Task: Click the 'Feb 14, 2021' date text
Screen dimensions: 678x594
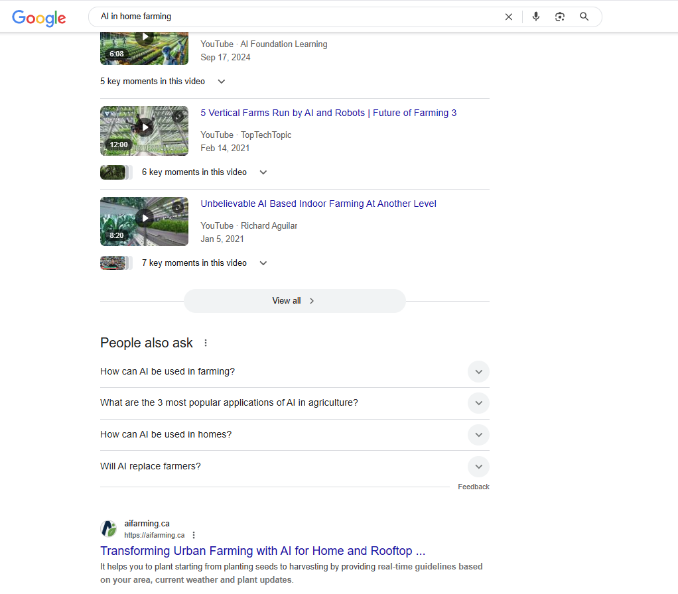Action: coord(225,148)
